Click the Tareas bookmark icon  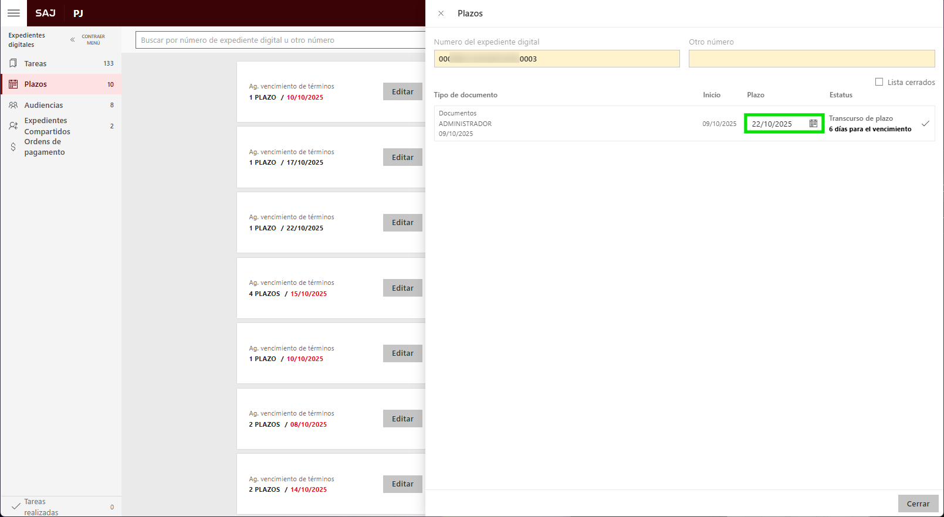pyautogui.click(x=13, y=63)
